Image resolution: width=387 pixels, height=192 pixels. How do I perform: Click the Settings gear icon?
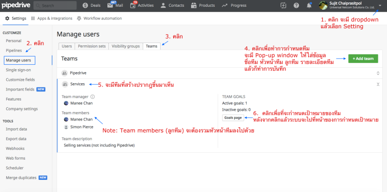point(7,18)
